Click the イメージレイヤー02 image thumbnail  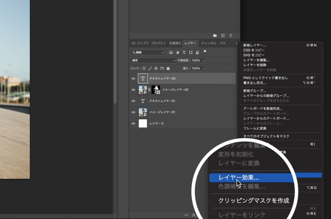143,90
